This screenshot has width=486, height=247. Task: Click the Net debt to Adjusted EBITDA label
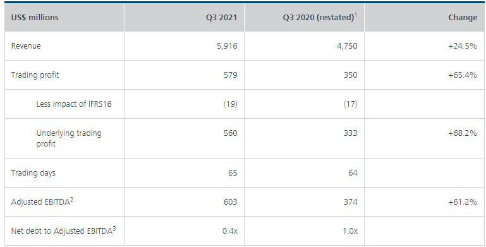[64, 231]
